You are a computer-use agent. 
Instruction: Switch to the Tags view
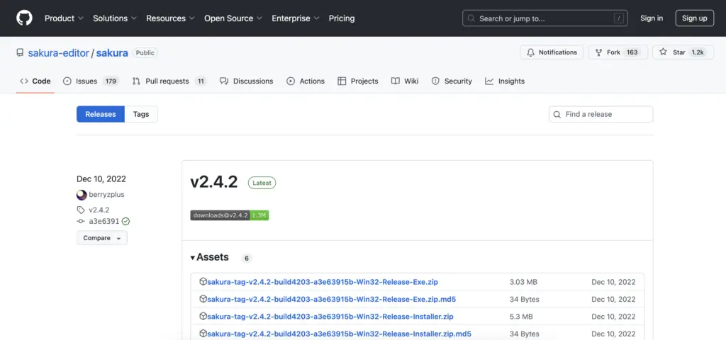[x=141, y=114]
